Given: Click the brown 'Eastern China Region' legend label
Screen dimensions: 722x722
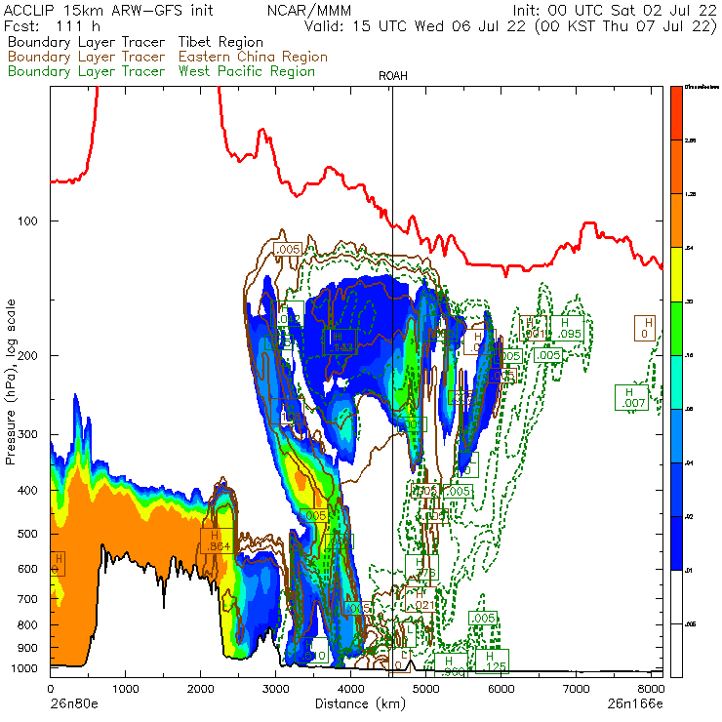Looking at the screenshot, I should [253, 57].
